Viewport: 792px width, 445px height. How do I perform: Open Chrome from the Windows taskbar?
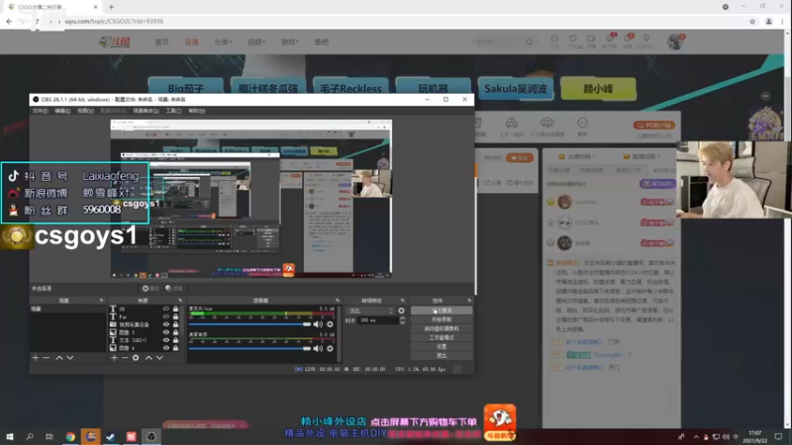70,436
